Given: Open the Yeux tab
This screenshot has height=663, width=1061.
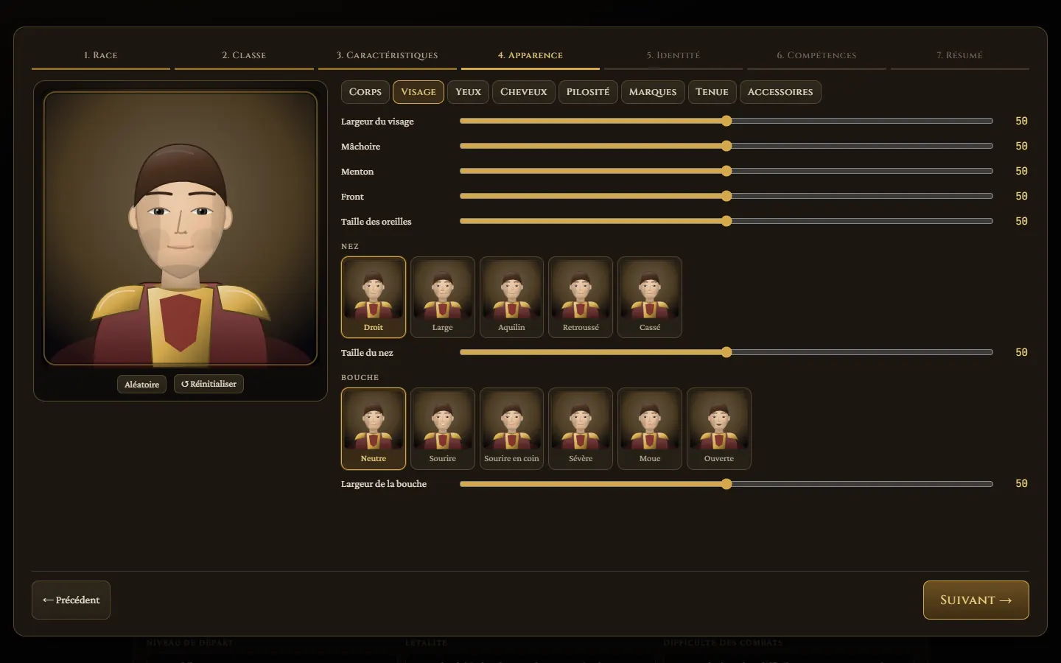Looking at the screenshot, I should (468, 92).
